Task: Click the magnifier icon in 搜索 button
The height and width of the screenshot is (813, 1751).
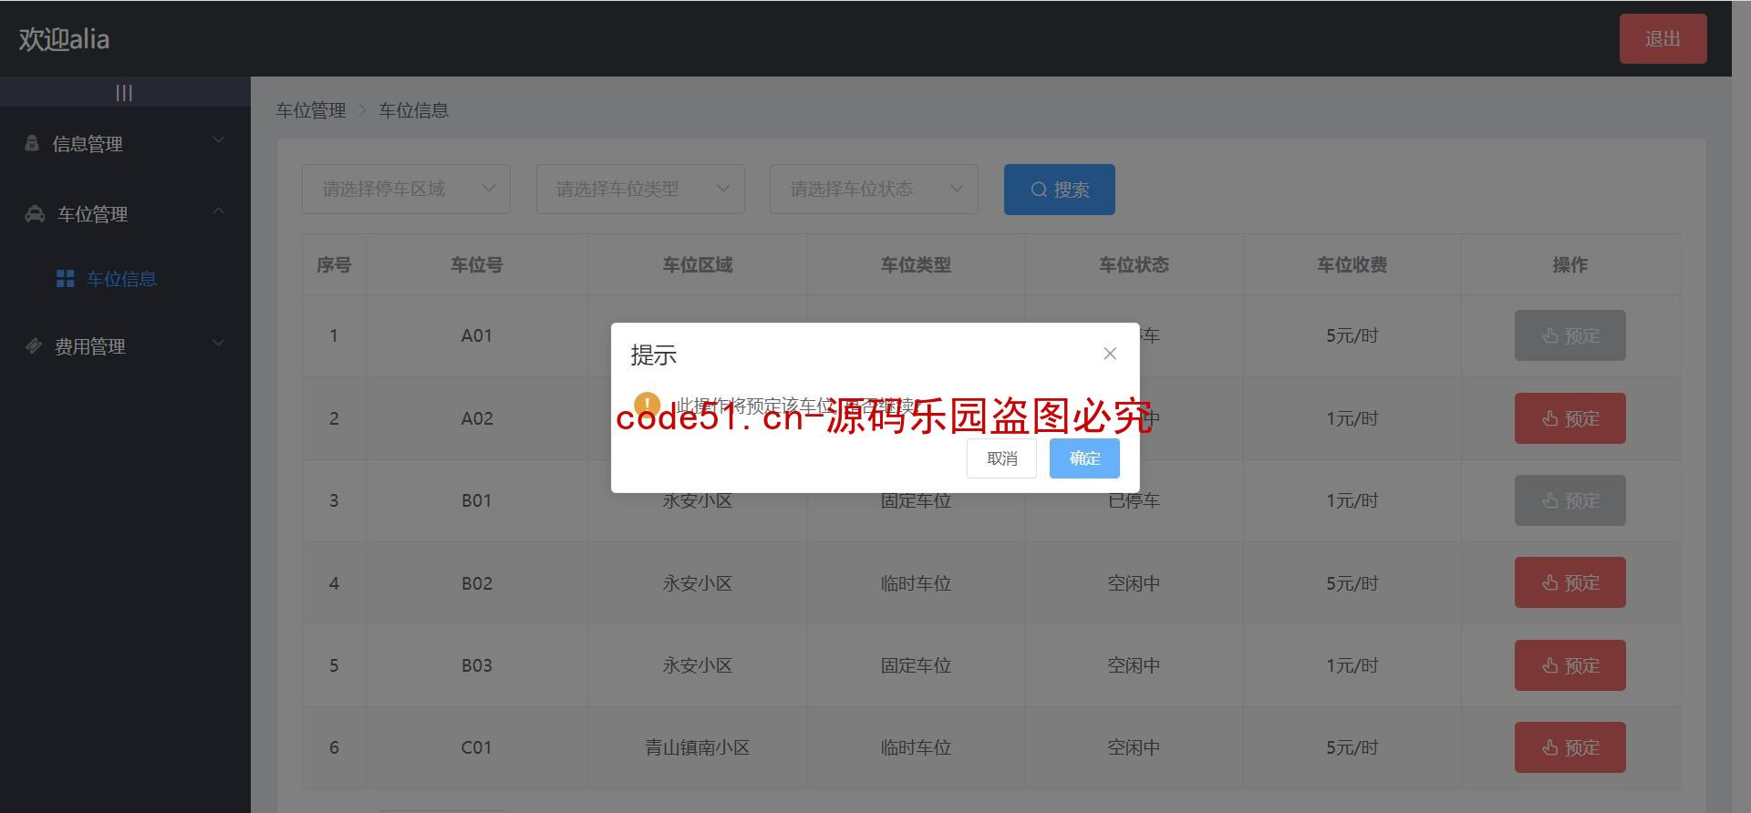Action: tap(1039, 190)
